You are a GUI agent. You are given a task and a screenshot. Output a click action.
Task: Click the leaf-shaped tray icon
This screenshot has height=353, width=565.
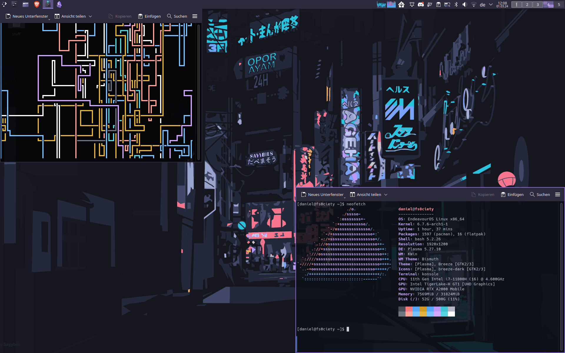[430, 4]
